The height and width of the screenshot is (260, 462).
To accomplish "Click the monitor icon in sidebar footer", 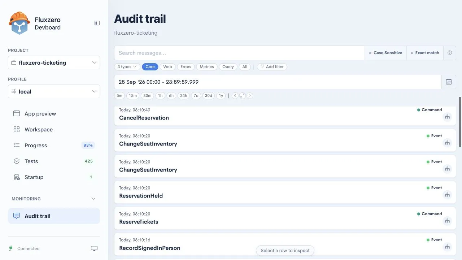I will tap(94, 248).
